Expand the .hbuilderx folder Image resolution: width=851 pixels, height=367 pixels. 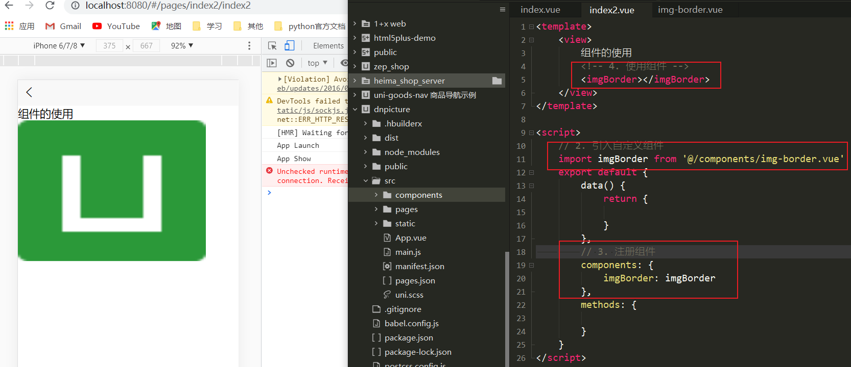(x=365, y=123)
